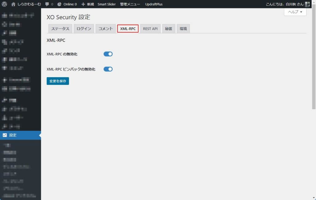
Task: Click the user avatar in admin bar
Action: [307, 4]
